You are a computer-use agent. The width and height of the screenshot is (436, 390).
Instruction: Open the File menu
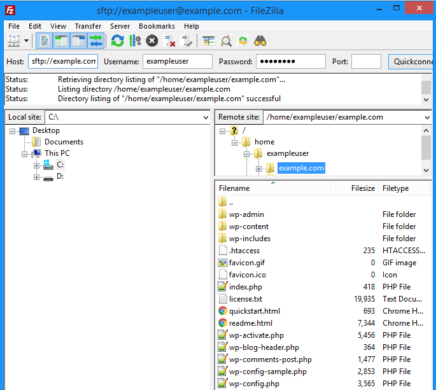(x=14, y=26)
